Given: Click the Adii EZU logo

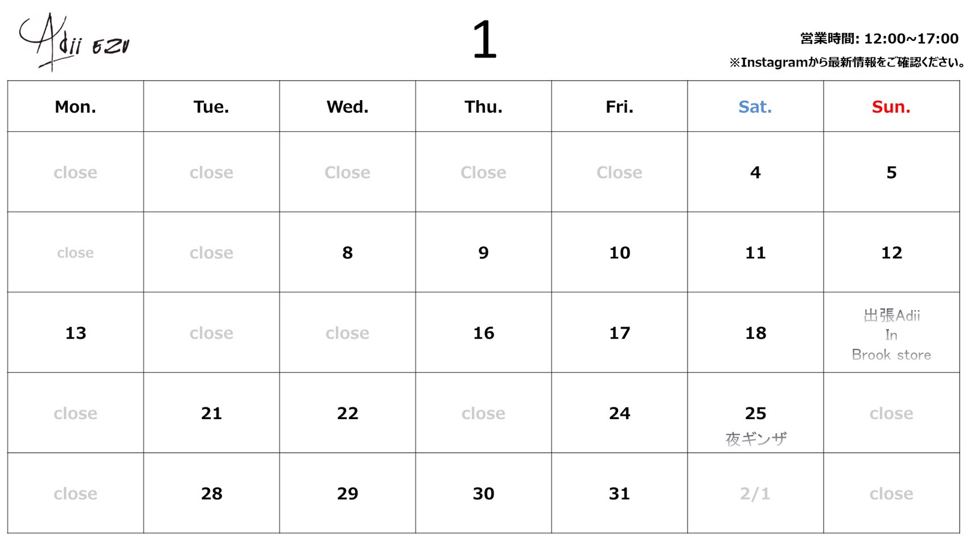Looking at the screenshot, I should coord(75,42).
